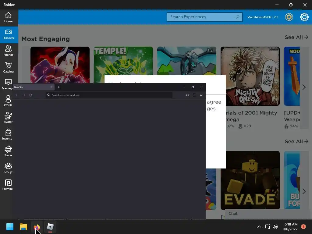Open the Avatar editor

[x=8, y=118]
